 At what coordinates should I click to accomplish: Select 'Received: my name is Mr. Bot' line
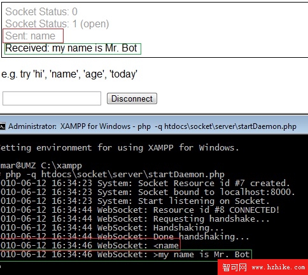[71, 48]
